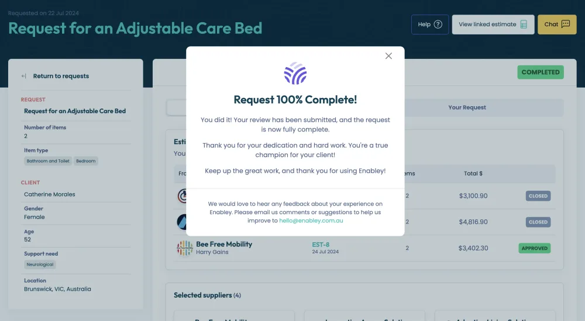Image resolution: width=585 pixels, height=321 pixels.
Task: Click the back arrow beside Return to requests
Action: tap(24, 76)
